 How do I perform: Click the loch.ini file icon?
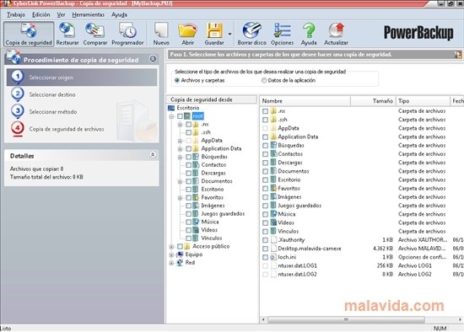pos(273,257)
